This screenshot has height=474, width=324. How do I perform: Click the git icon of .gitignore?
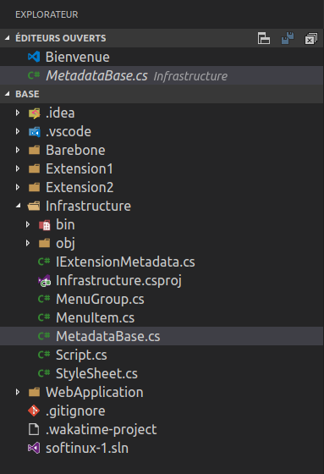pyautogui.click(x=34, y=411)
